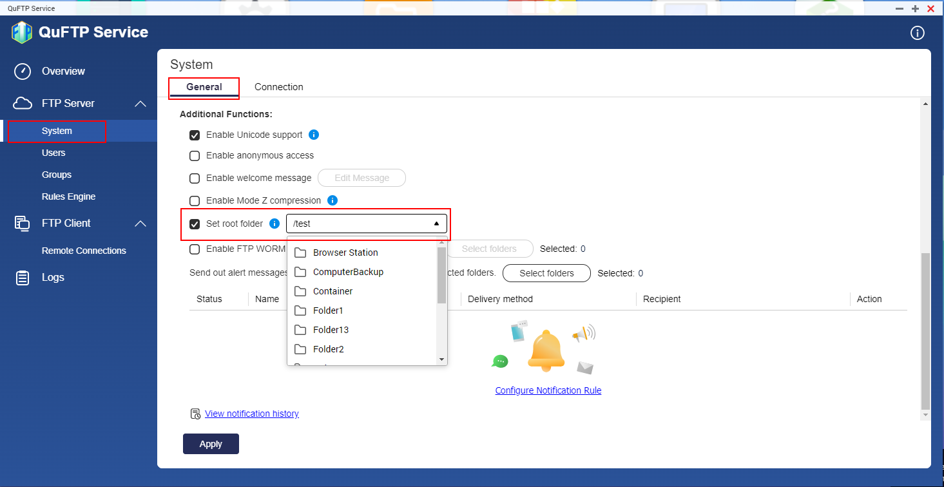Click the notification history clock icon
944x487 pixels.
[x=195, y=414]
